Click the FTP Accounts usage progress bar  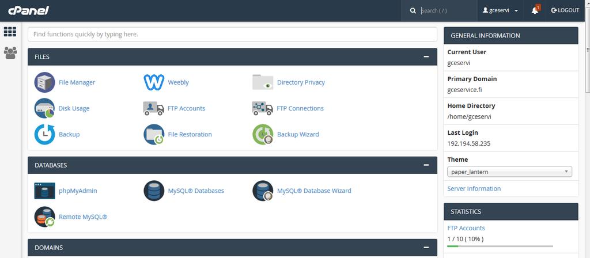click(500, 246)
